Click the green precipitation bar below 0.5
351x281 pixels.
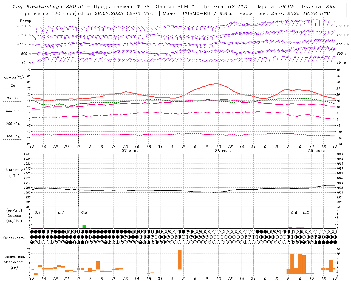290,227
